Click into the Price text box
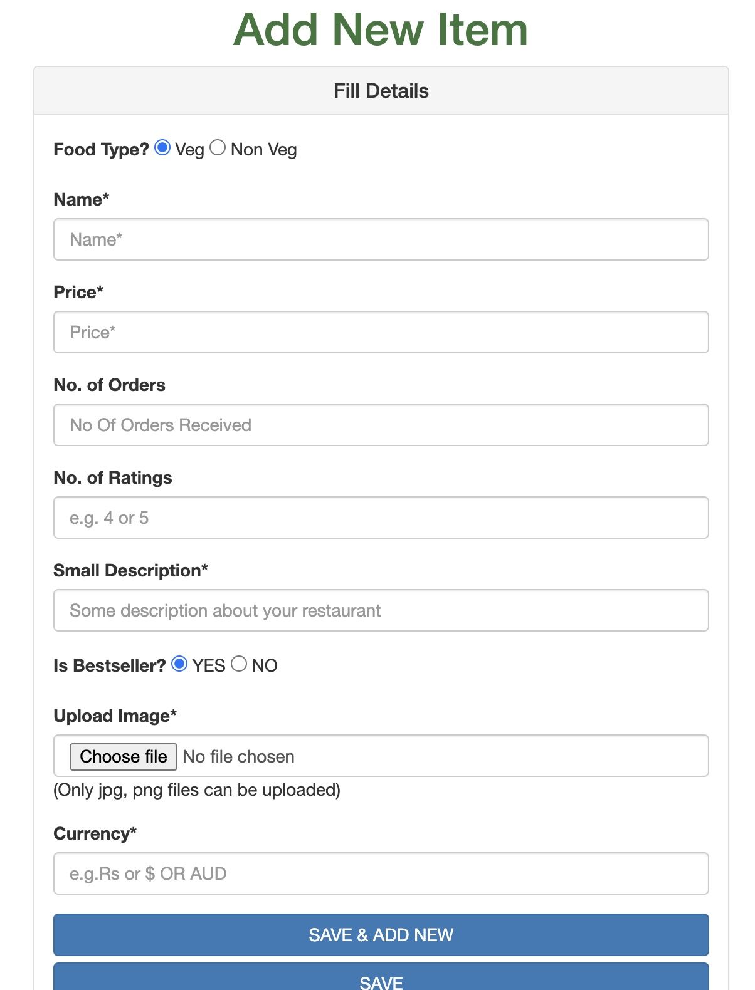This screenshot has height=990, width=755. pos(381,332)
